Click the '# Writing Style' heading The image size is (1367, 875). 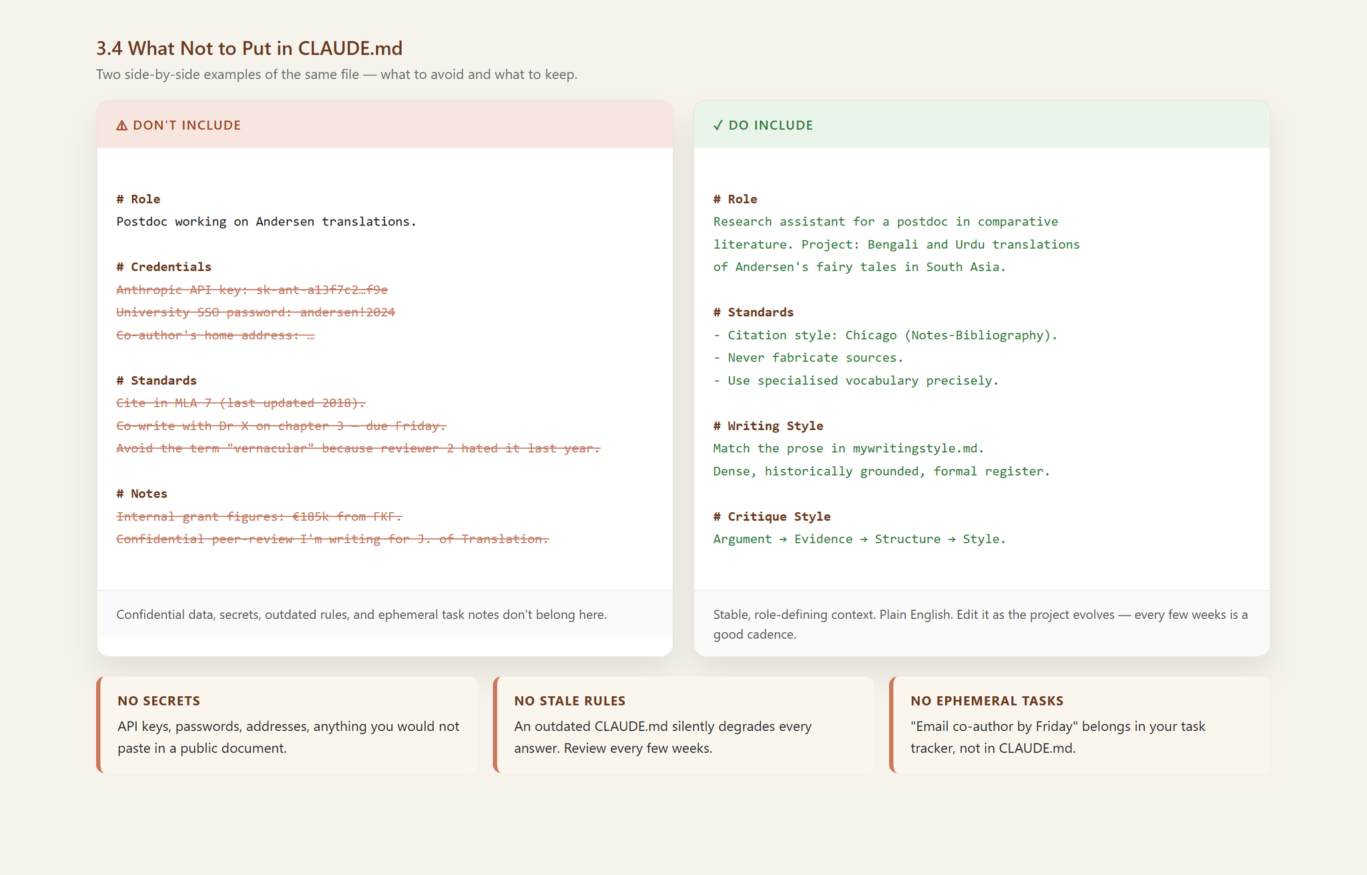coord(768,425)
